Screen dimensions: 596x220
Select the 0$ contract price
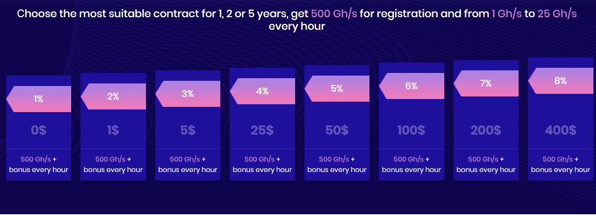39,130
